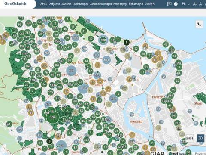Select the blue 330 cluster marker
The image size is (206, 155).
coord(39,135)
